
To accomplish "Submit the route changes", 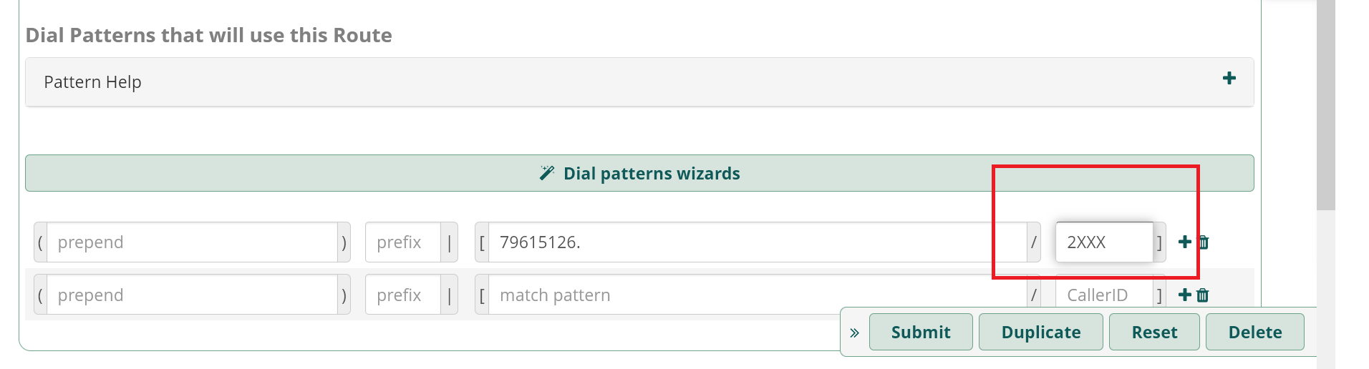I will 921,332.
